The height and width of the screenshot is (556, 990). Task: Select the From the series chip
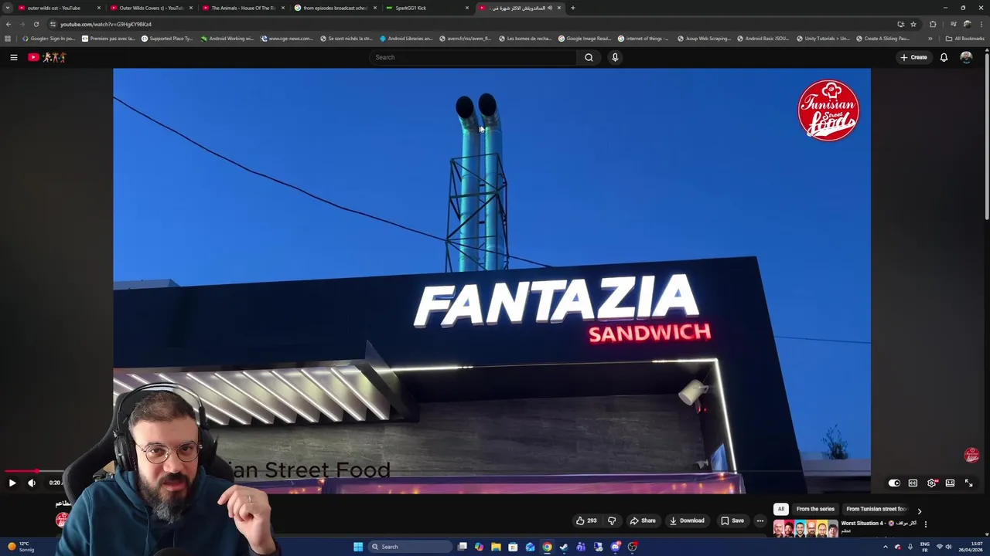click(815, 509)
